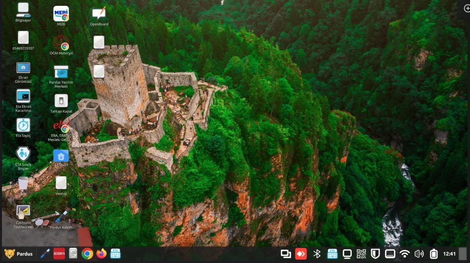Click the screen tray icon beside Wi-Fi
470x263 pixels.
(x=390, y=254)
